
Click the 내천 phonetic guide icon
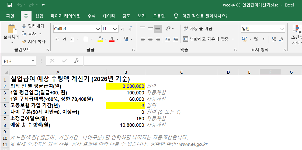pyautogui.click(x=126, y=39)
